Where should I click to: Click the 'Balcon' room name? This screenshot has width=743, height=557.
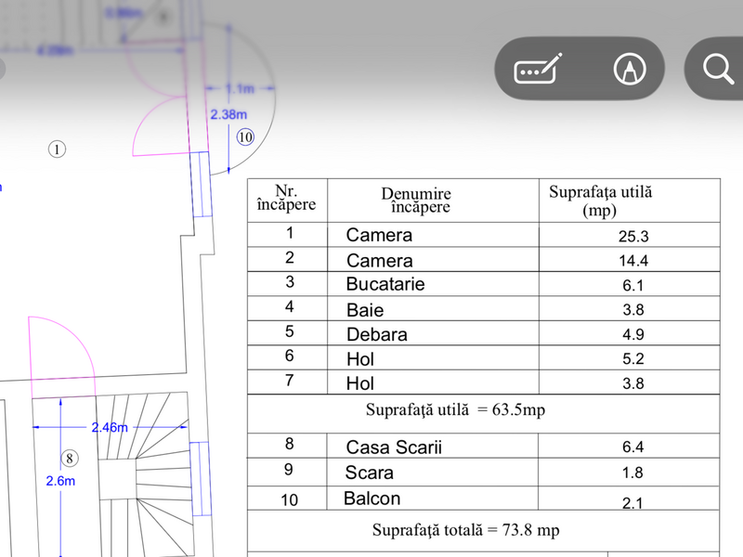[x=372, y=499]
